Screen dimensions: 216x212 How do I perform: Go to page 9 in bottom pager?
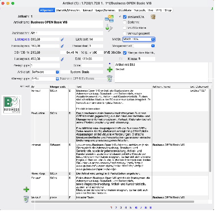click(150, 208)
